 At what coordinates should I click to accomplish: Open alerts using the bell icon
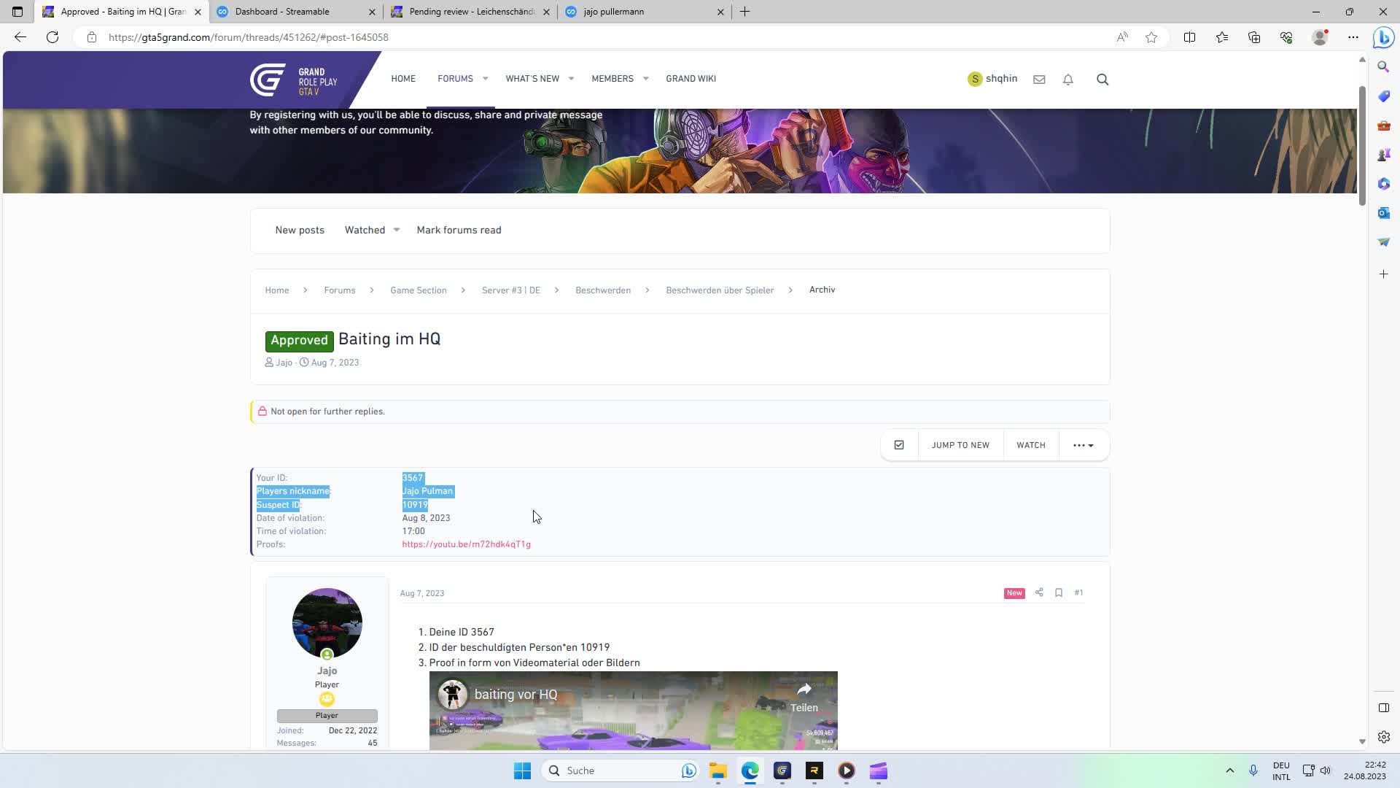point(1067,79)
